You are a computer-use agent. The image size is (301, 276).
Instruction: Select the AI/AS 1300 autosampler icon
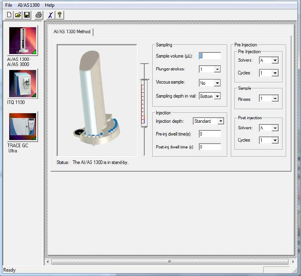coord(23,41)
